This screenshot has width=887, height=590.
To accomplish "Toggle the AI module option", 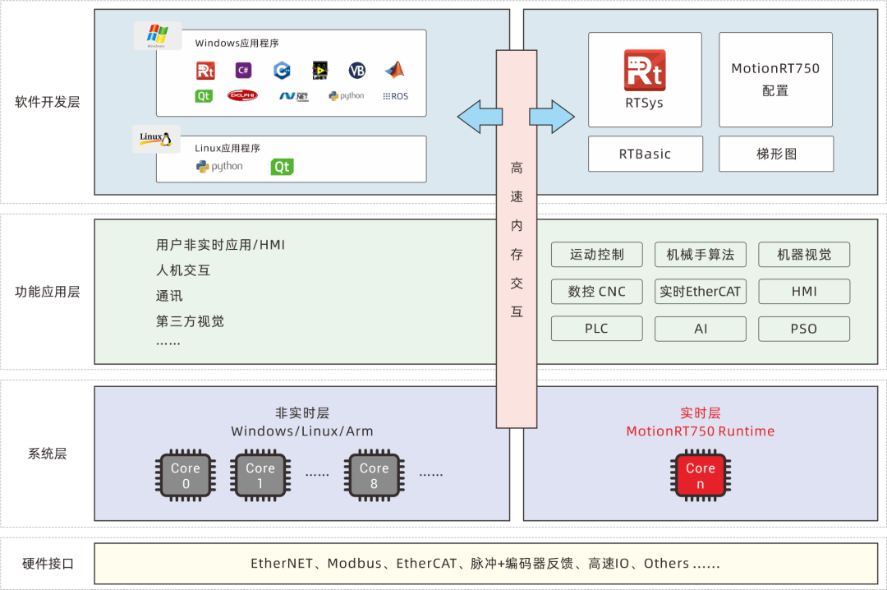I will pos(700,329).
